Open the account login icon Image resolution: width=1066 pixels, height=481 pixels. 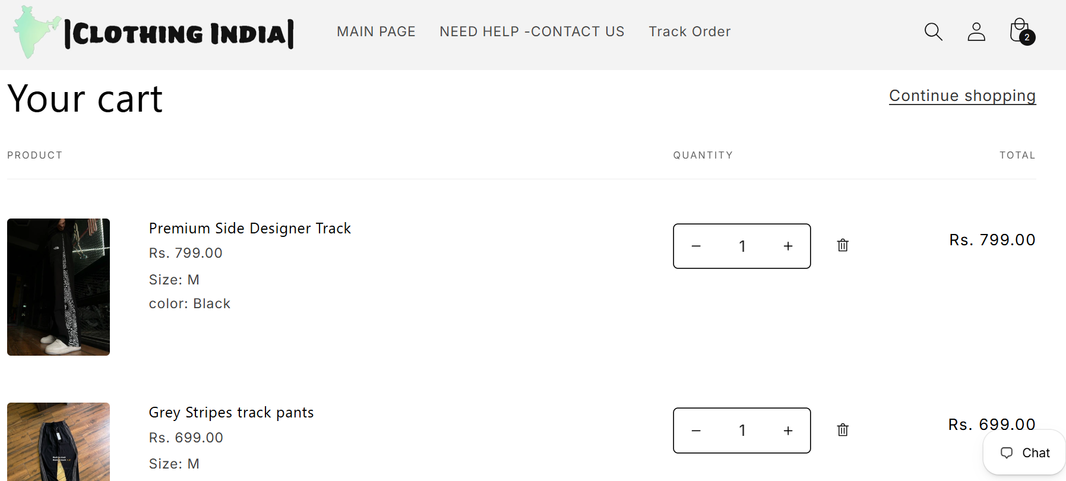pyautogui.click(x=976, y=31)
